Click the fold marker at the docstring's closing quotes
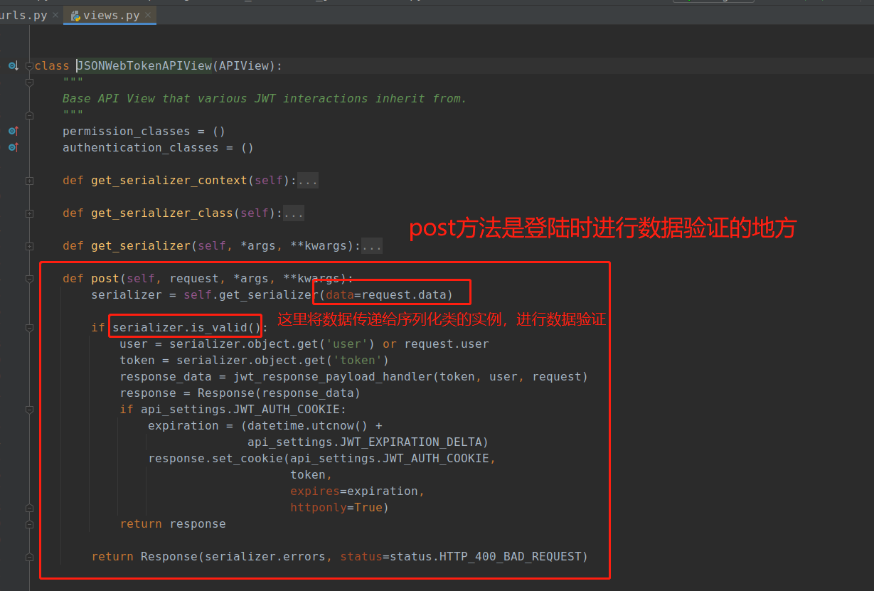Viewport: 874px width, 591px height. click(29, 115)
